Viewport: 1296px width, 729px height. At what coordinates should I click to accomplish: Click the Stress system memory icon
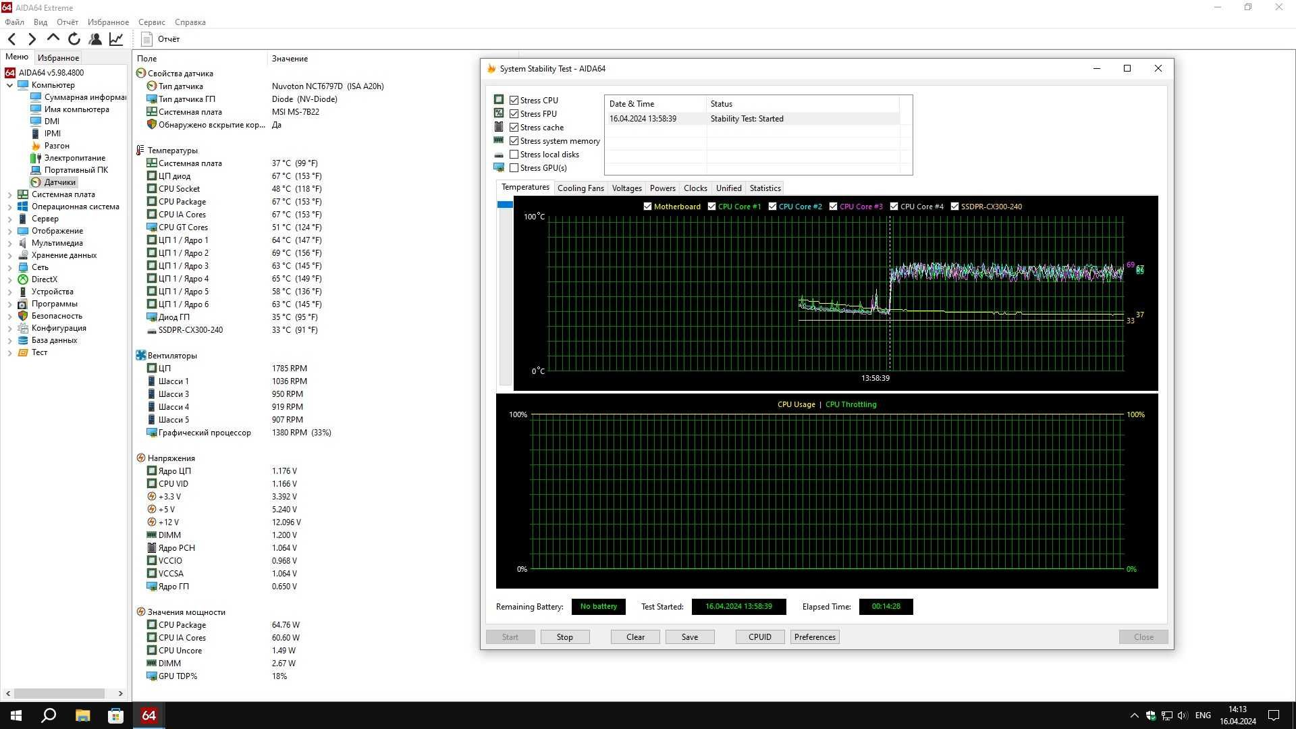(499, 140)
